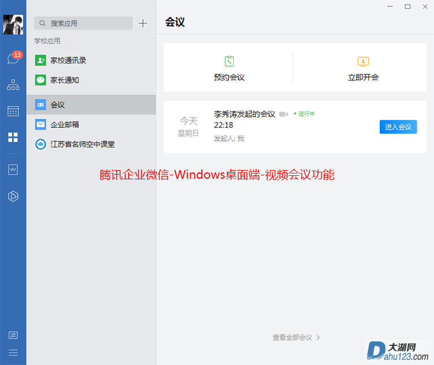Viewport: 434px width, 365px height.
Task: Open the user profile avatar
Action: pyautogui.click(x=13, y=24)
